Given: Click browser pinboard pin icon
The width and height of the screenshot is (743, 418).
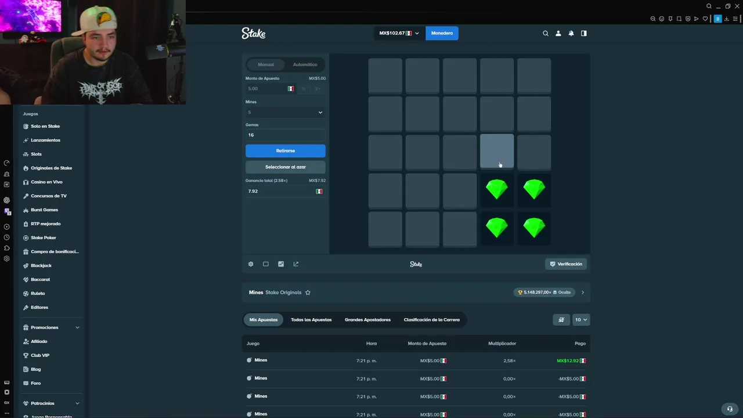Looking at the screenshot, I should 670,19.
